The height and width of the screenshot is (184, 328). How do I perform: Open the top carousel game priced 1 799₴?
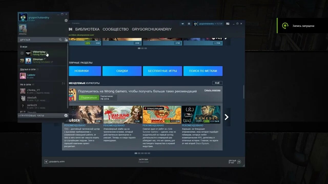tap(203, 42)
